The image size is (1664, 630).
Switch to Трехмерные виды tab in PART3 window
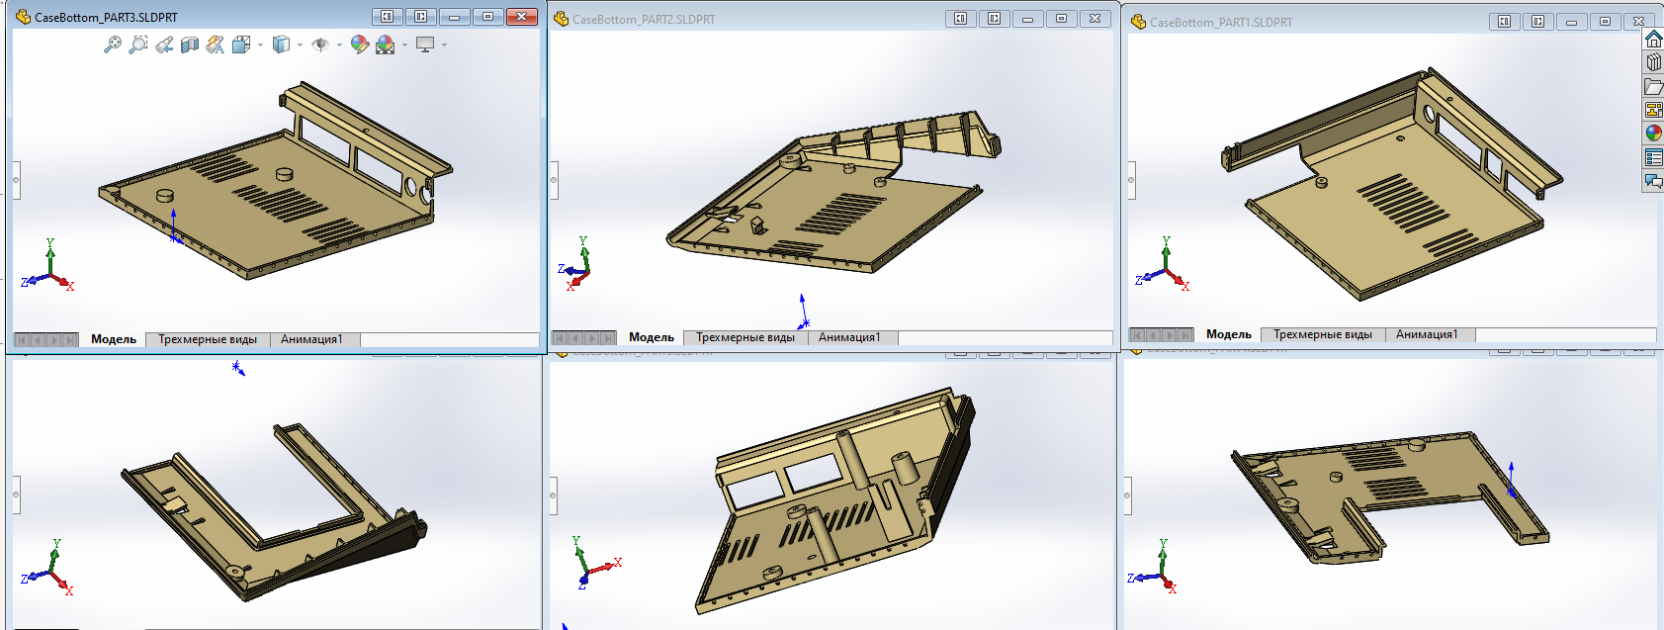click(208, 339)
